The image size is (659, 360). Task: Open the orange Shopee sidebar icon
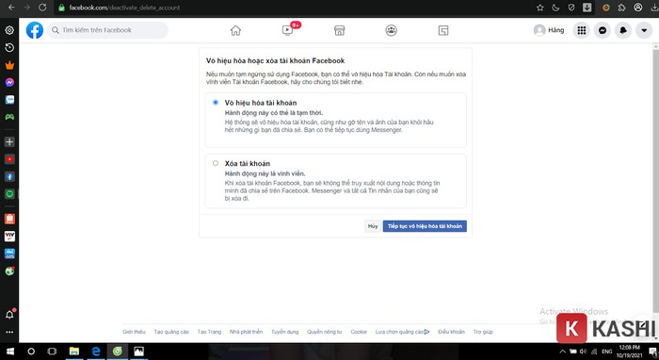(x=9, y=219)
